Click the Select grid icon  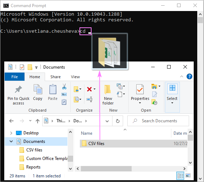click(172, 88)
